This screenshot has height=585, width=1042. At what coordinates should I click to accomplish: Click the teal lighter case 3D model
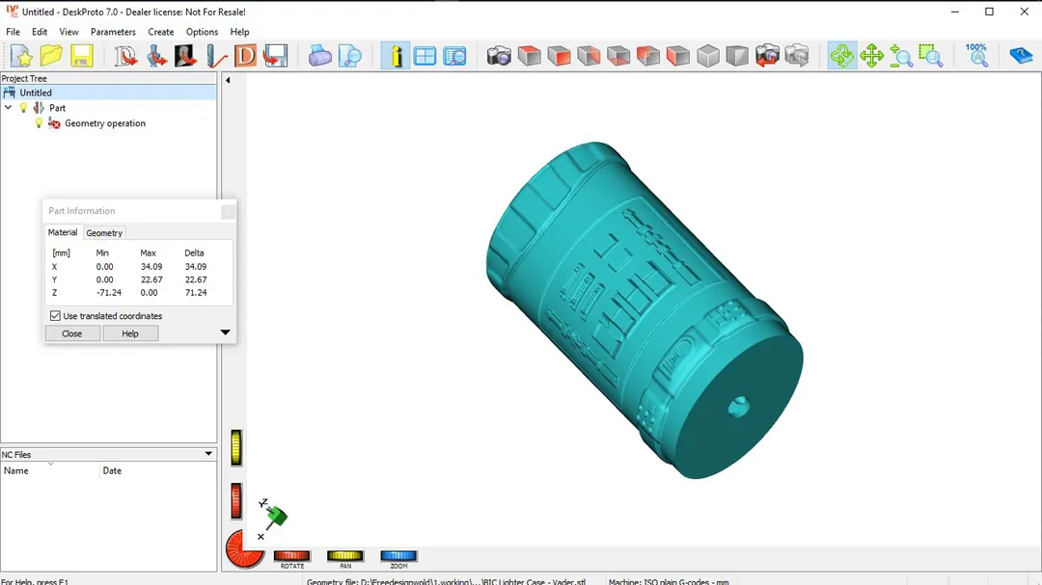click(644, 309)
